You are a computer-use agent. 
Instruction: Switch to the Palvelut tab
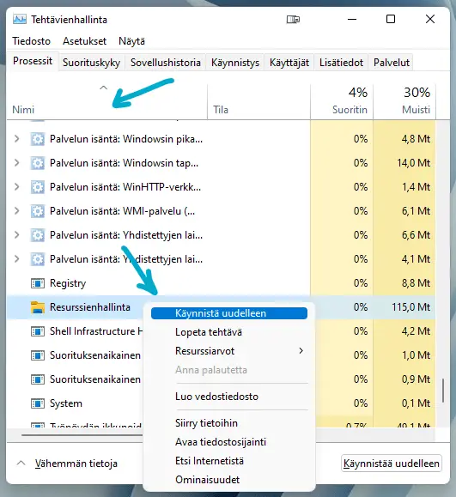pyautogui.click(x=392, y=63)
